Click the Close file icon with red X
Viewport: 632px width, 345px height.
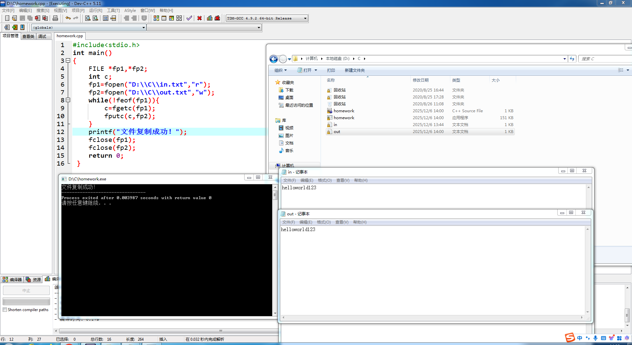tap(38, 18)
